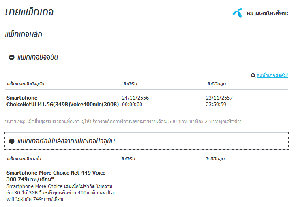Click the หมายเลขโทรศัพท์: label
The image size is (298, 207).
pyautogui.click(x=267, y=13)
